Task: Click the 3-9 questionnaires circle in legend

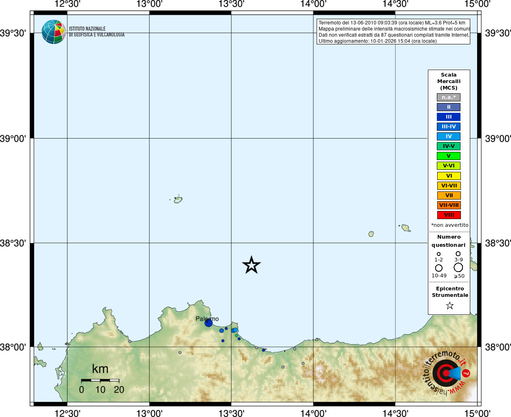Action: tap(458, 254)
